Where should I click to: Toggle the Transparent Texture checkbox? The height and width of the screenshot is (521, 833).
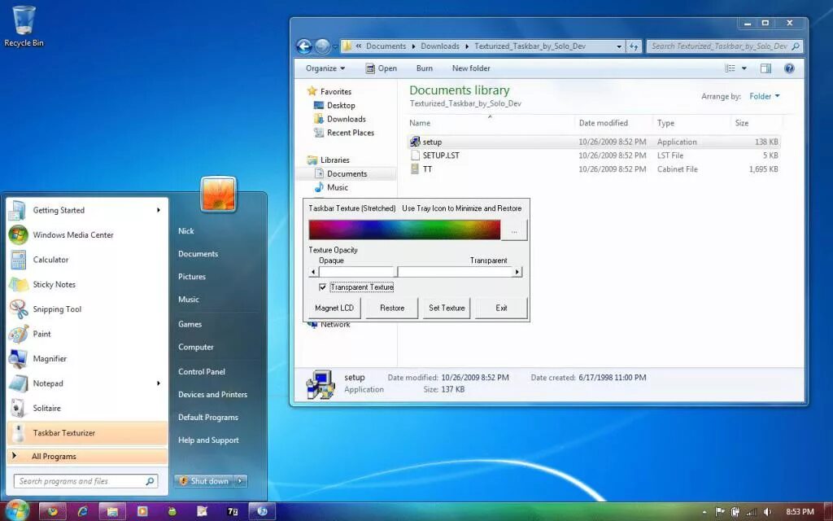point(322,287)
